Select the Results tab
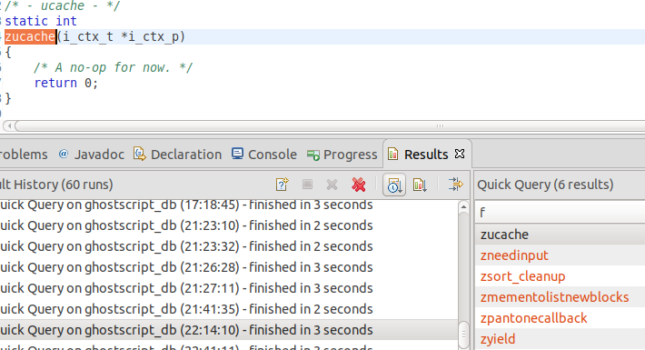 click(426, 155)
